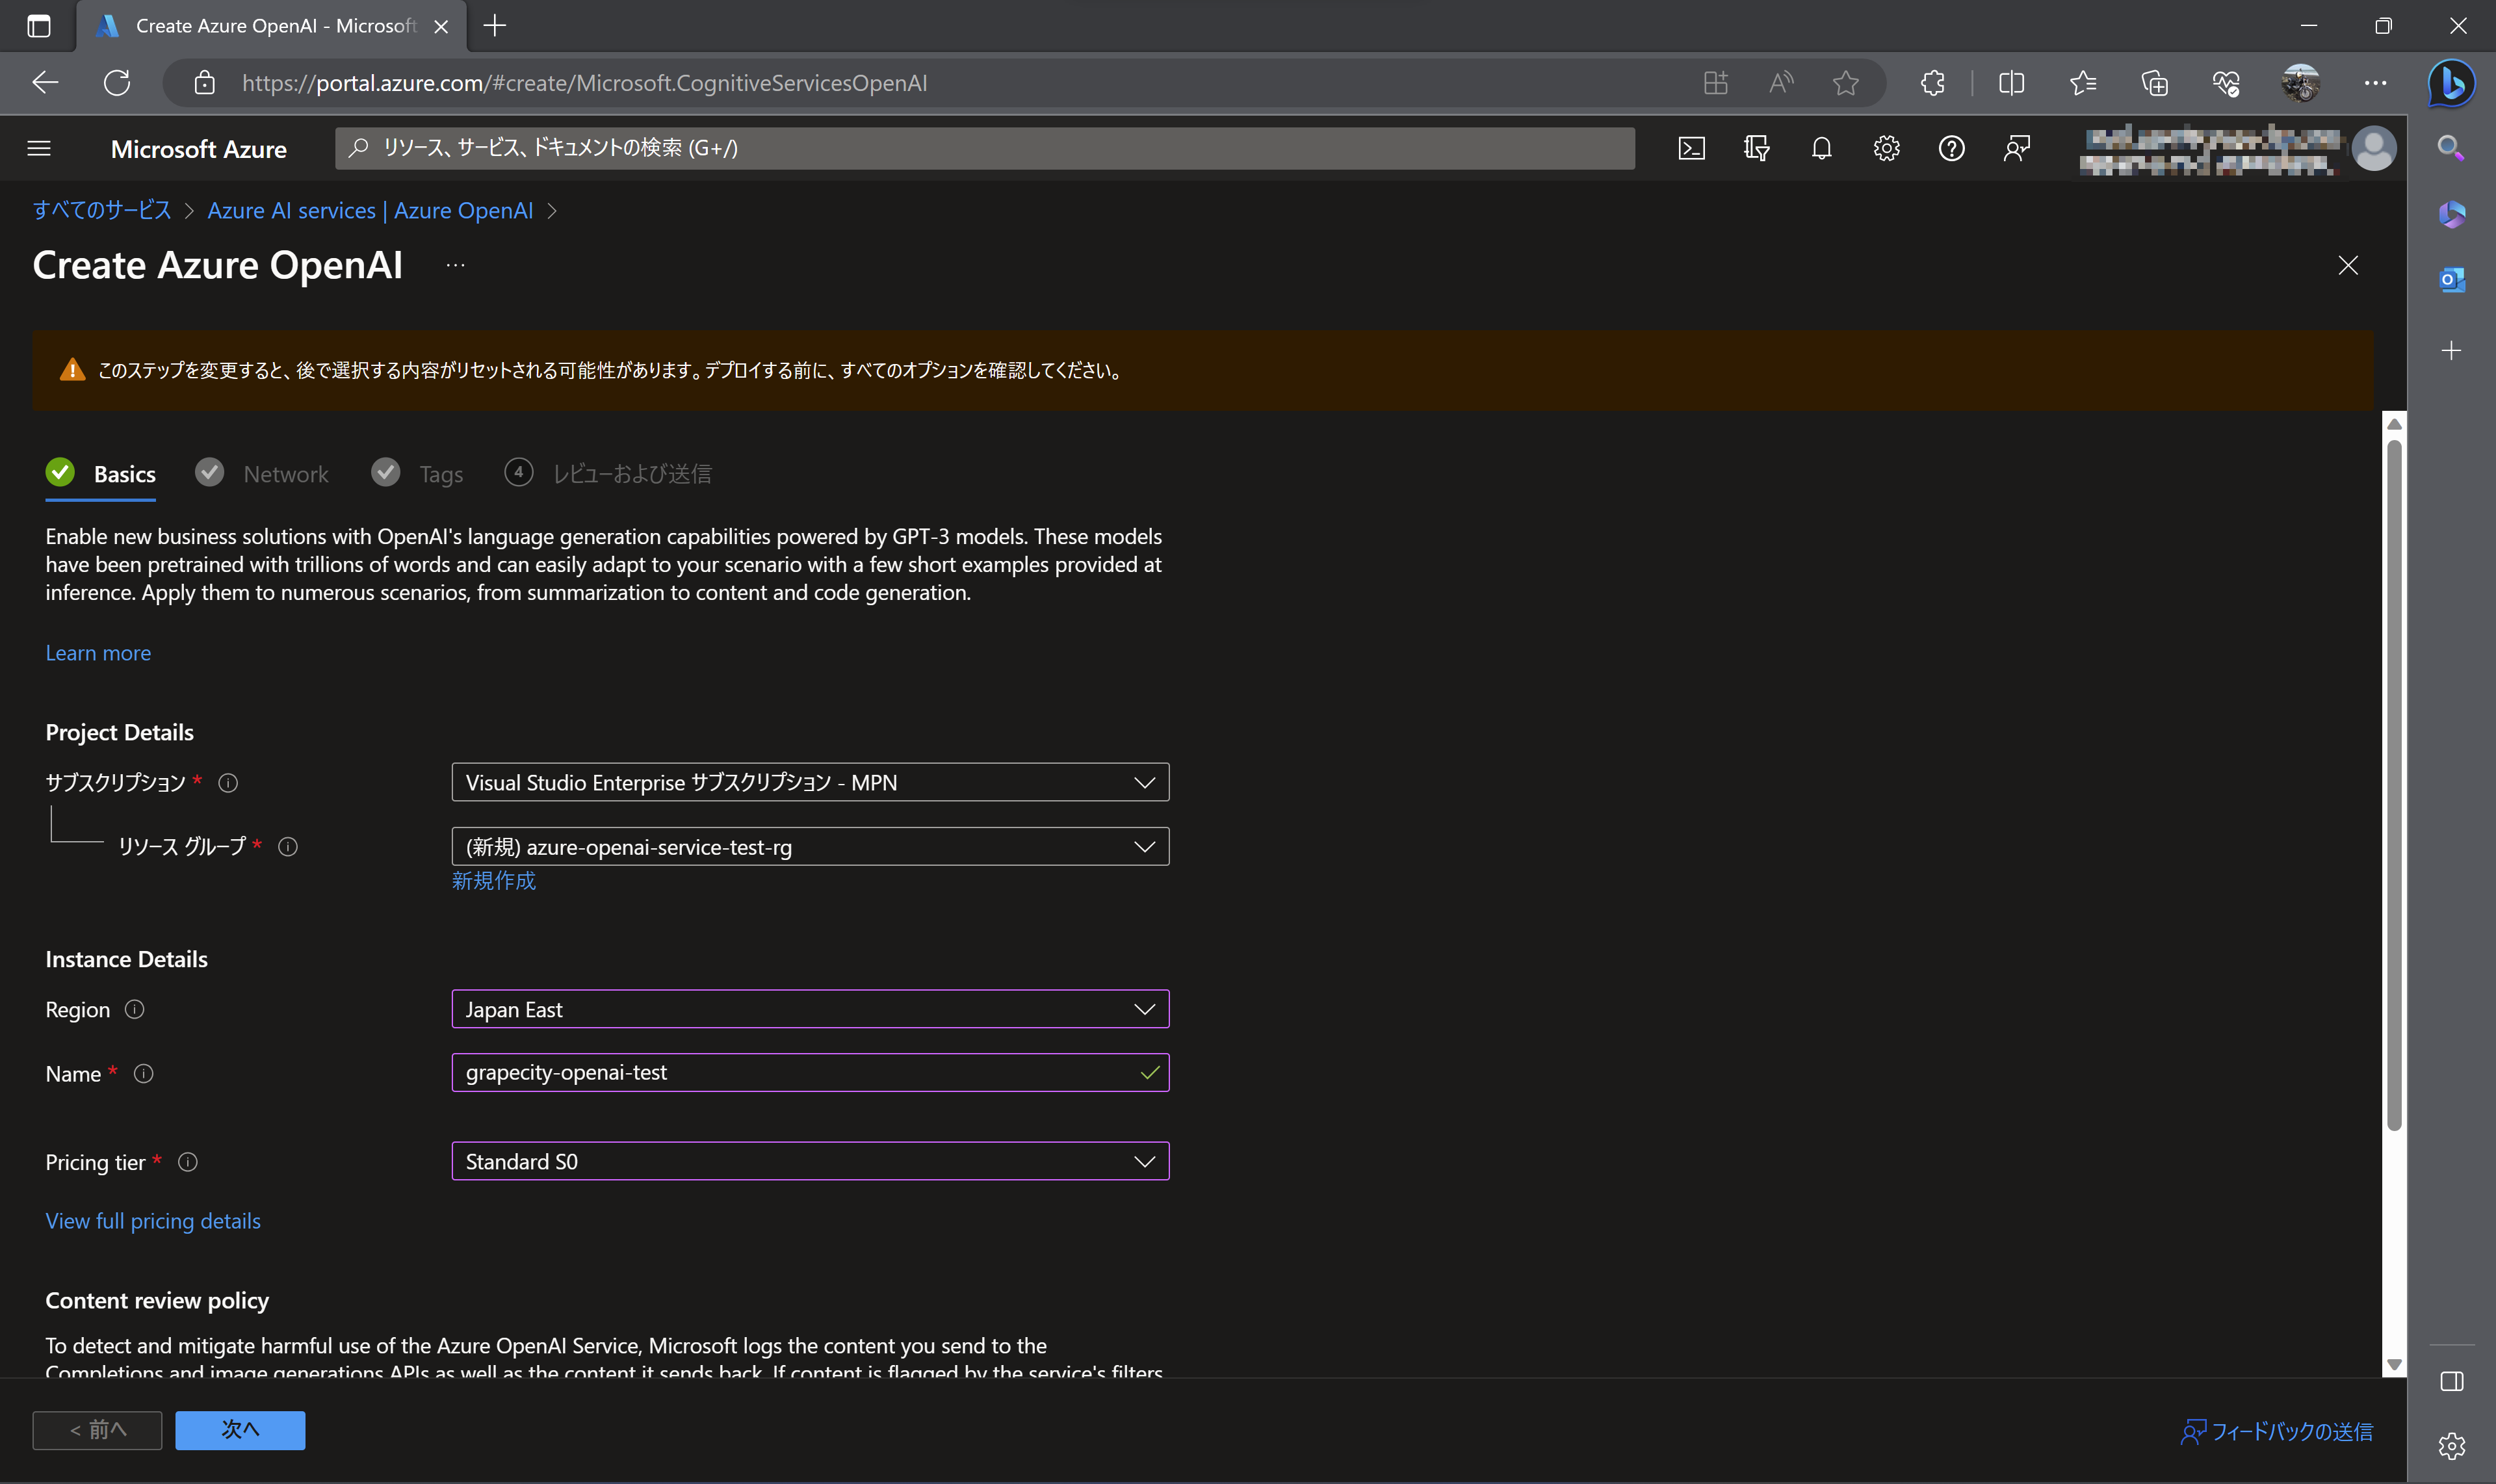Show the subscription field info tooltip

tap(228, 783)
